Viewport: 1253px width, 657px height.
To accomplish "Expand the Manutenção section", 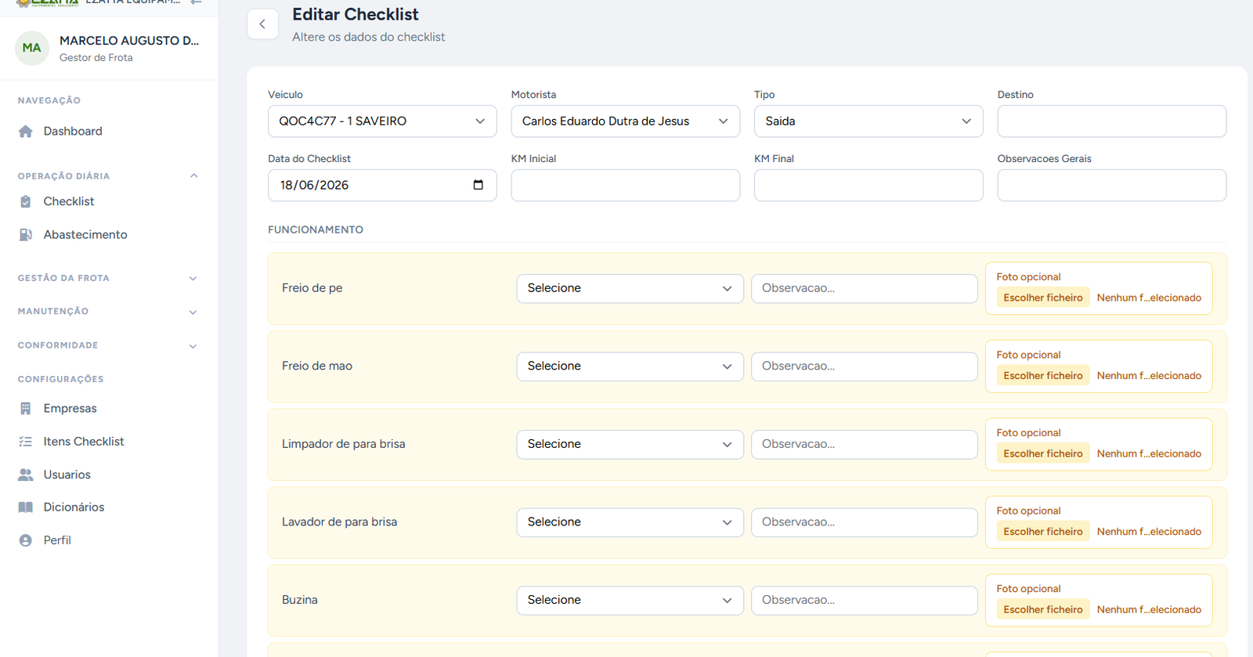I will (x=109, y=312).
